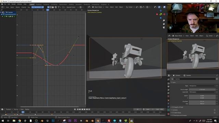This screenshot has width=219, height=123.
Task: Open Object Mode dropdown in main viewport
Action: coord(98,7)
